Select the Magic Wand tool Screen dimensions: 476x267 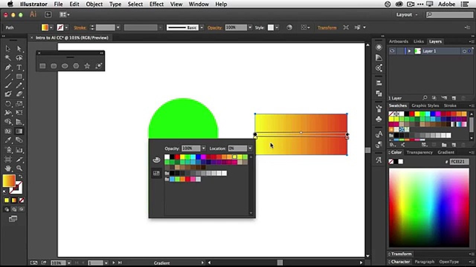(x=8, y=58)
